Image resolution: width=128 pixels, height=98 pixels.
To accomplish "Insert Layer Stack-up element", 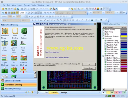I will 4,60.
